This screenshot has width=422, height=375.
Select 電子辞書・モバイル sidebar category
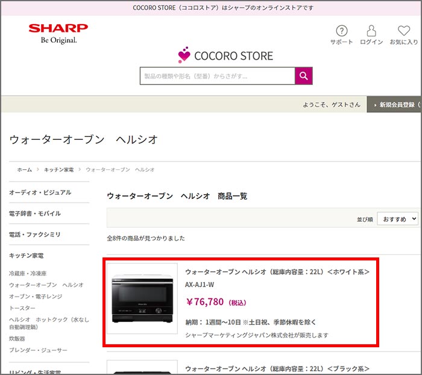pyautogui.click(x=34, y=213)
